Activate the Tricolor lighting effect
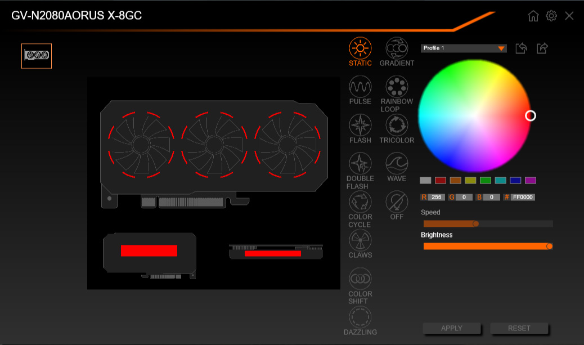Image resolution: width=584 pixels, height=345 pixels. [x=397, y=125]
